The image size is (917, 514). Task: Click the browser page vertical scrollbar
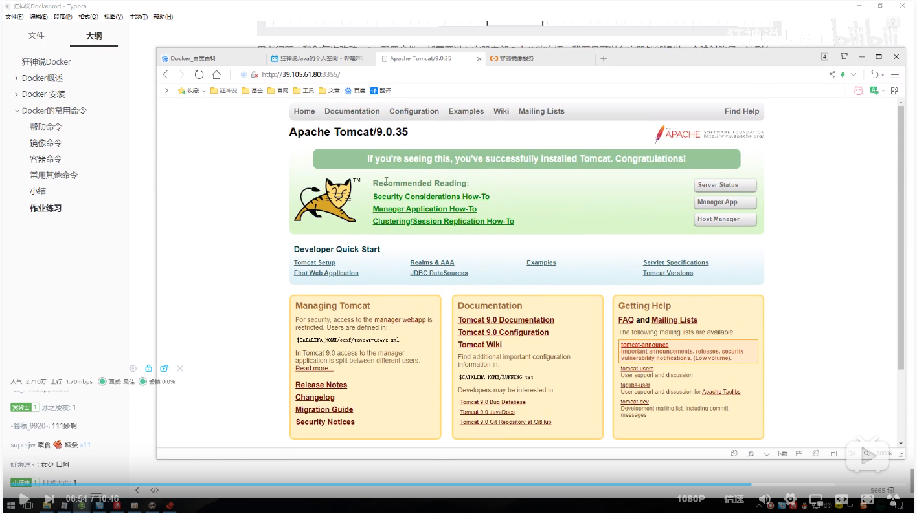pyautogui.click(x=900, y=237)
